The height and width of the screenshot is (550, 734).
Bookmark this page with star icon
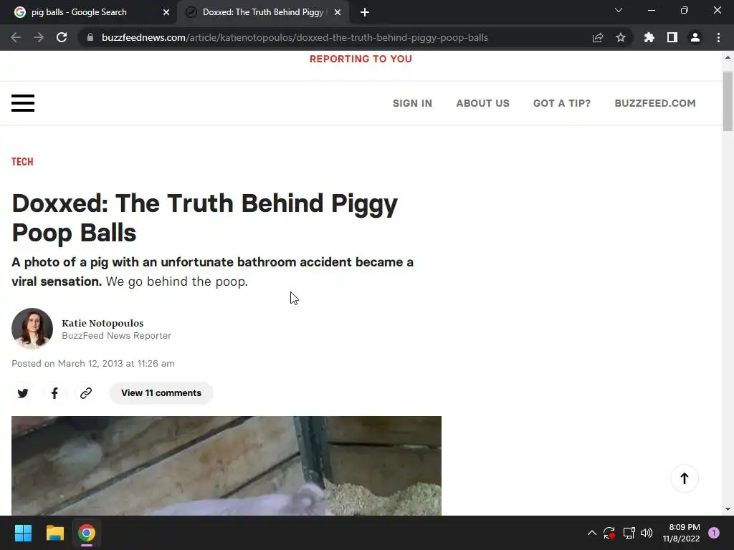(620, 37)
